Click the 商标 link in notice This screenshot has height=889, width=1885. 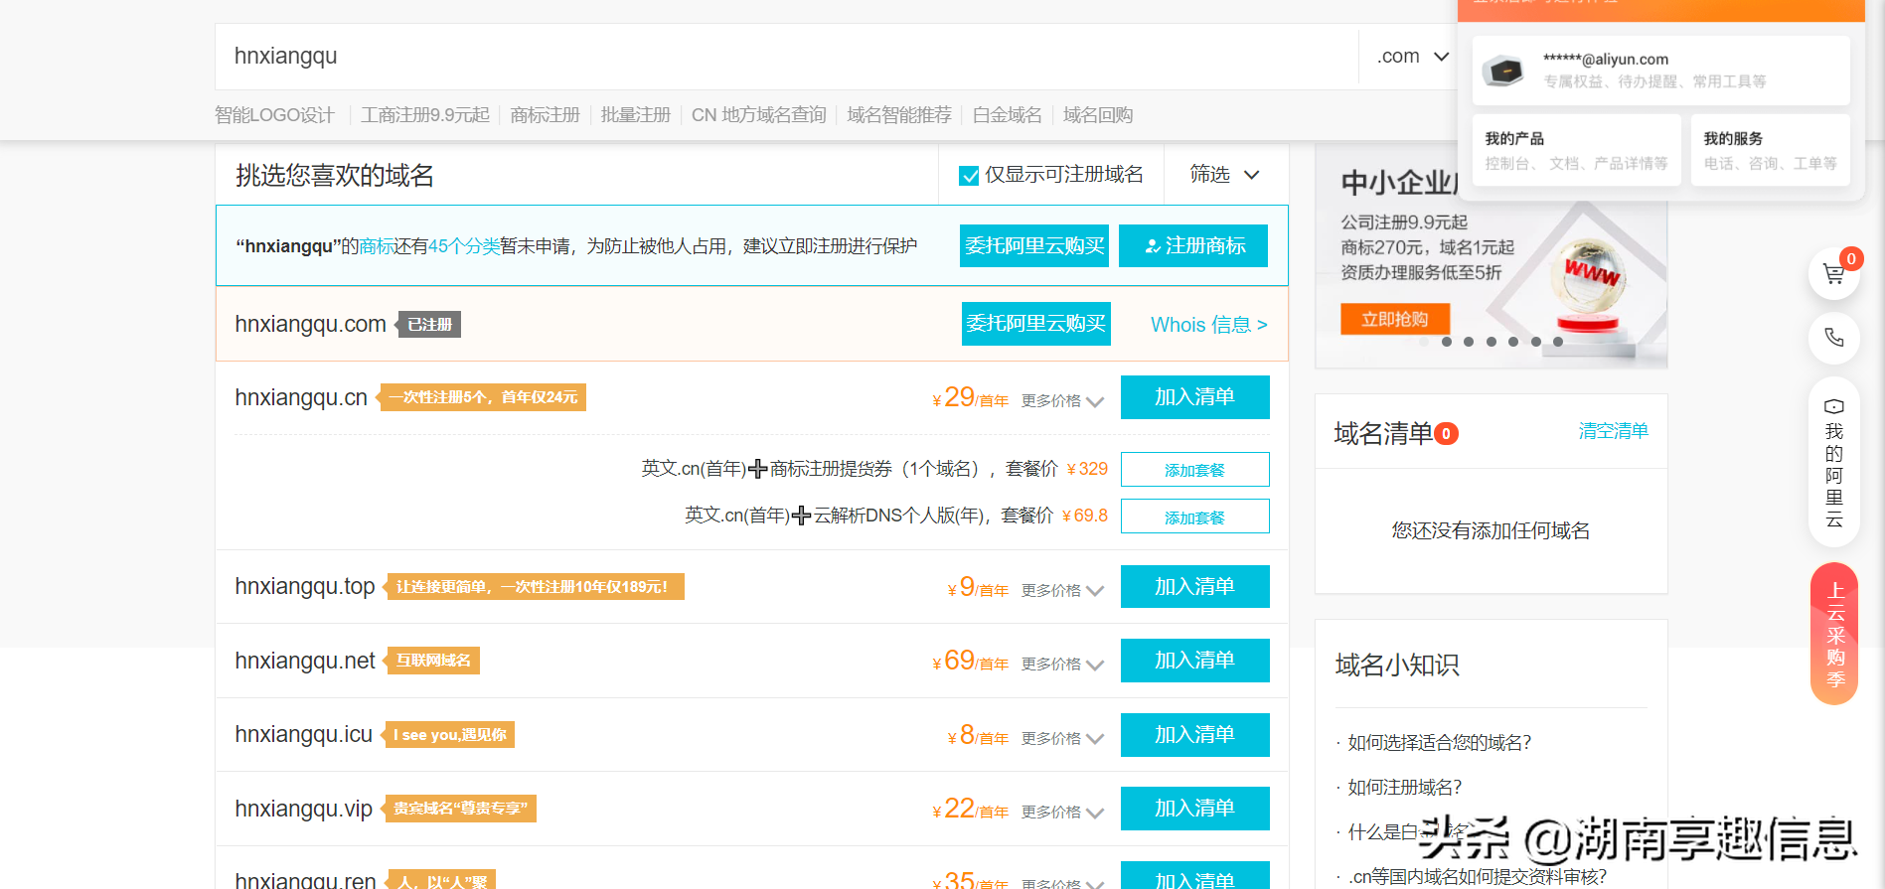(377, 246)
